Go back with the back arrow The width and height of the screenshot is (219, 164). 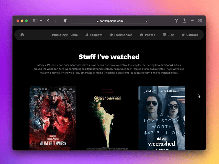click(48, 21)
